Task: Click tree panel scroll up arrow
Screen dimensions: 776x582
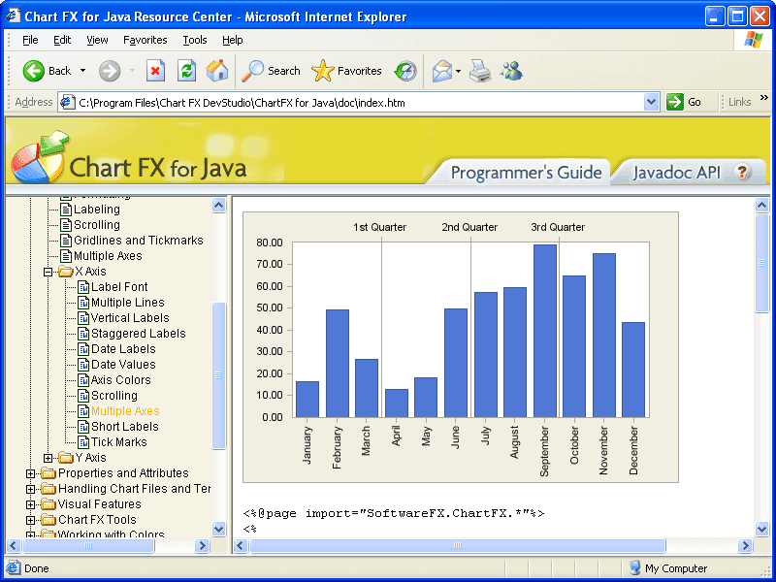Action: coord(219,205)
